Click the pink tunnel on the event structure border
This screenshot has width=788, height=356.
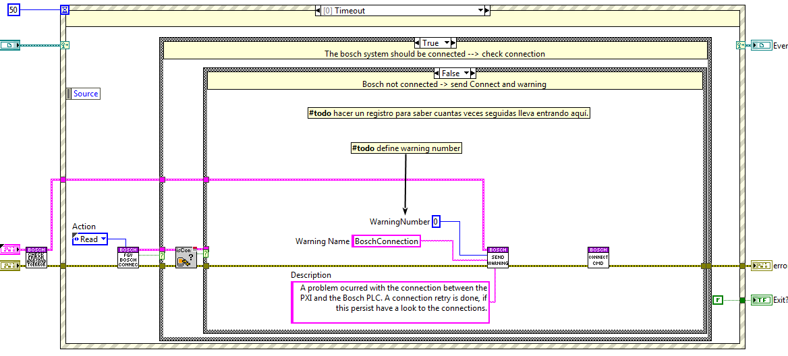[63, 179]
